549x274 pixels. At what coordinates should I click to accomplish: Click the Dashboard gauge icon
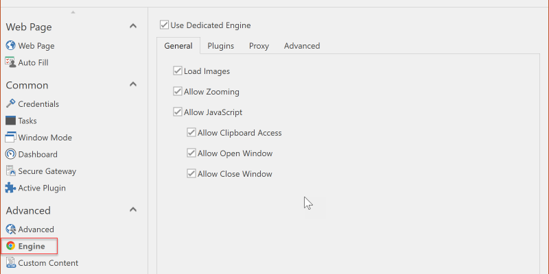coord(10,154)
